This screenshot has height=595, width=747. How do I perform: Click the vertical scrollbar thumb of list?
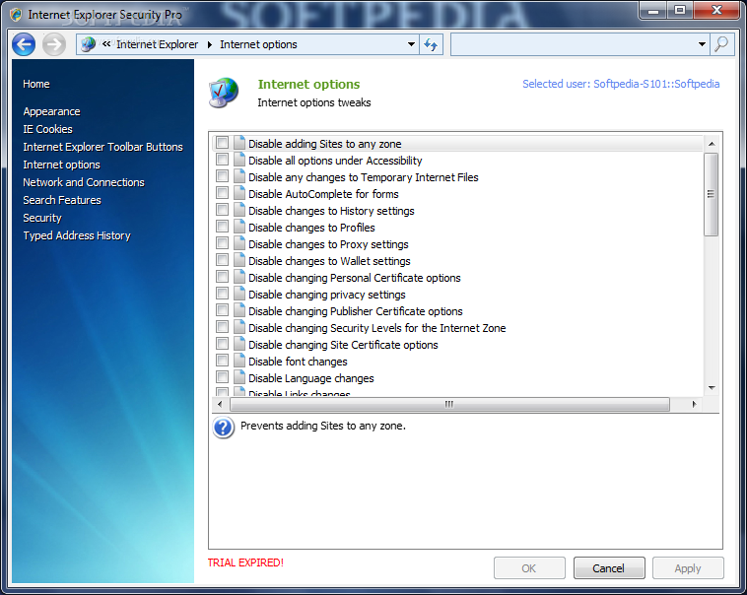(711, 194)
